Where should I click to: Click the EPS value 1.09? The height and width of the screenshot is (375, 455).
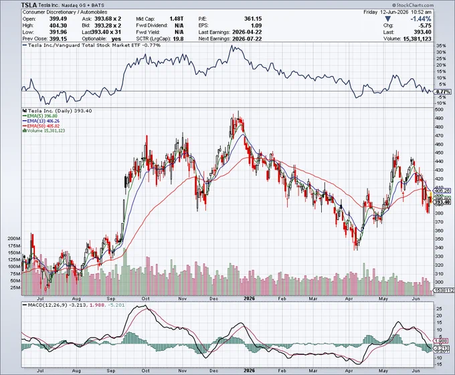point(256,25)
